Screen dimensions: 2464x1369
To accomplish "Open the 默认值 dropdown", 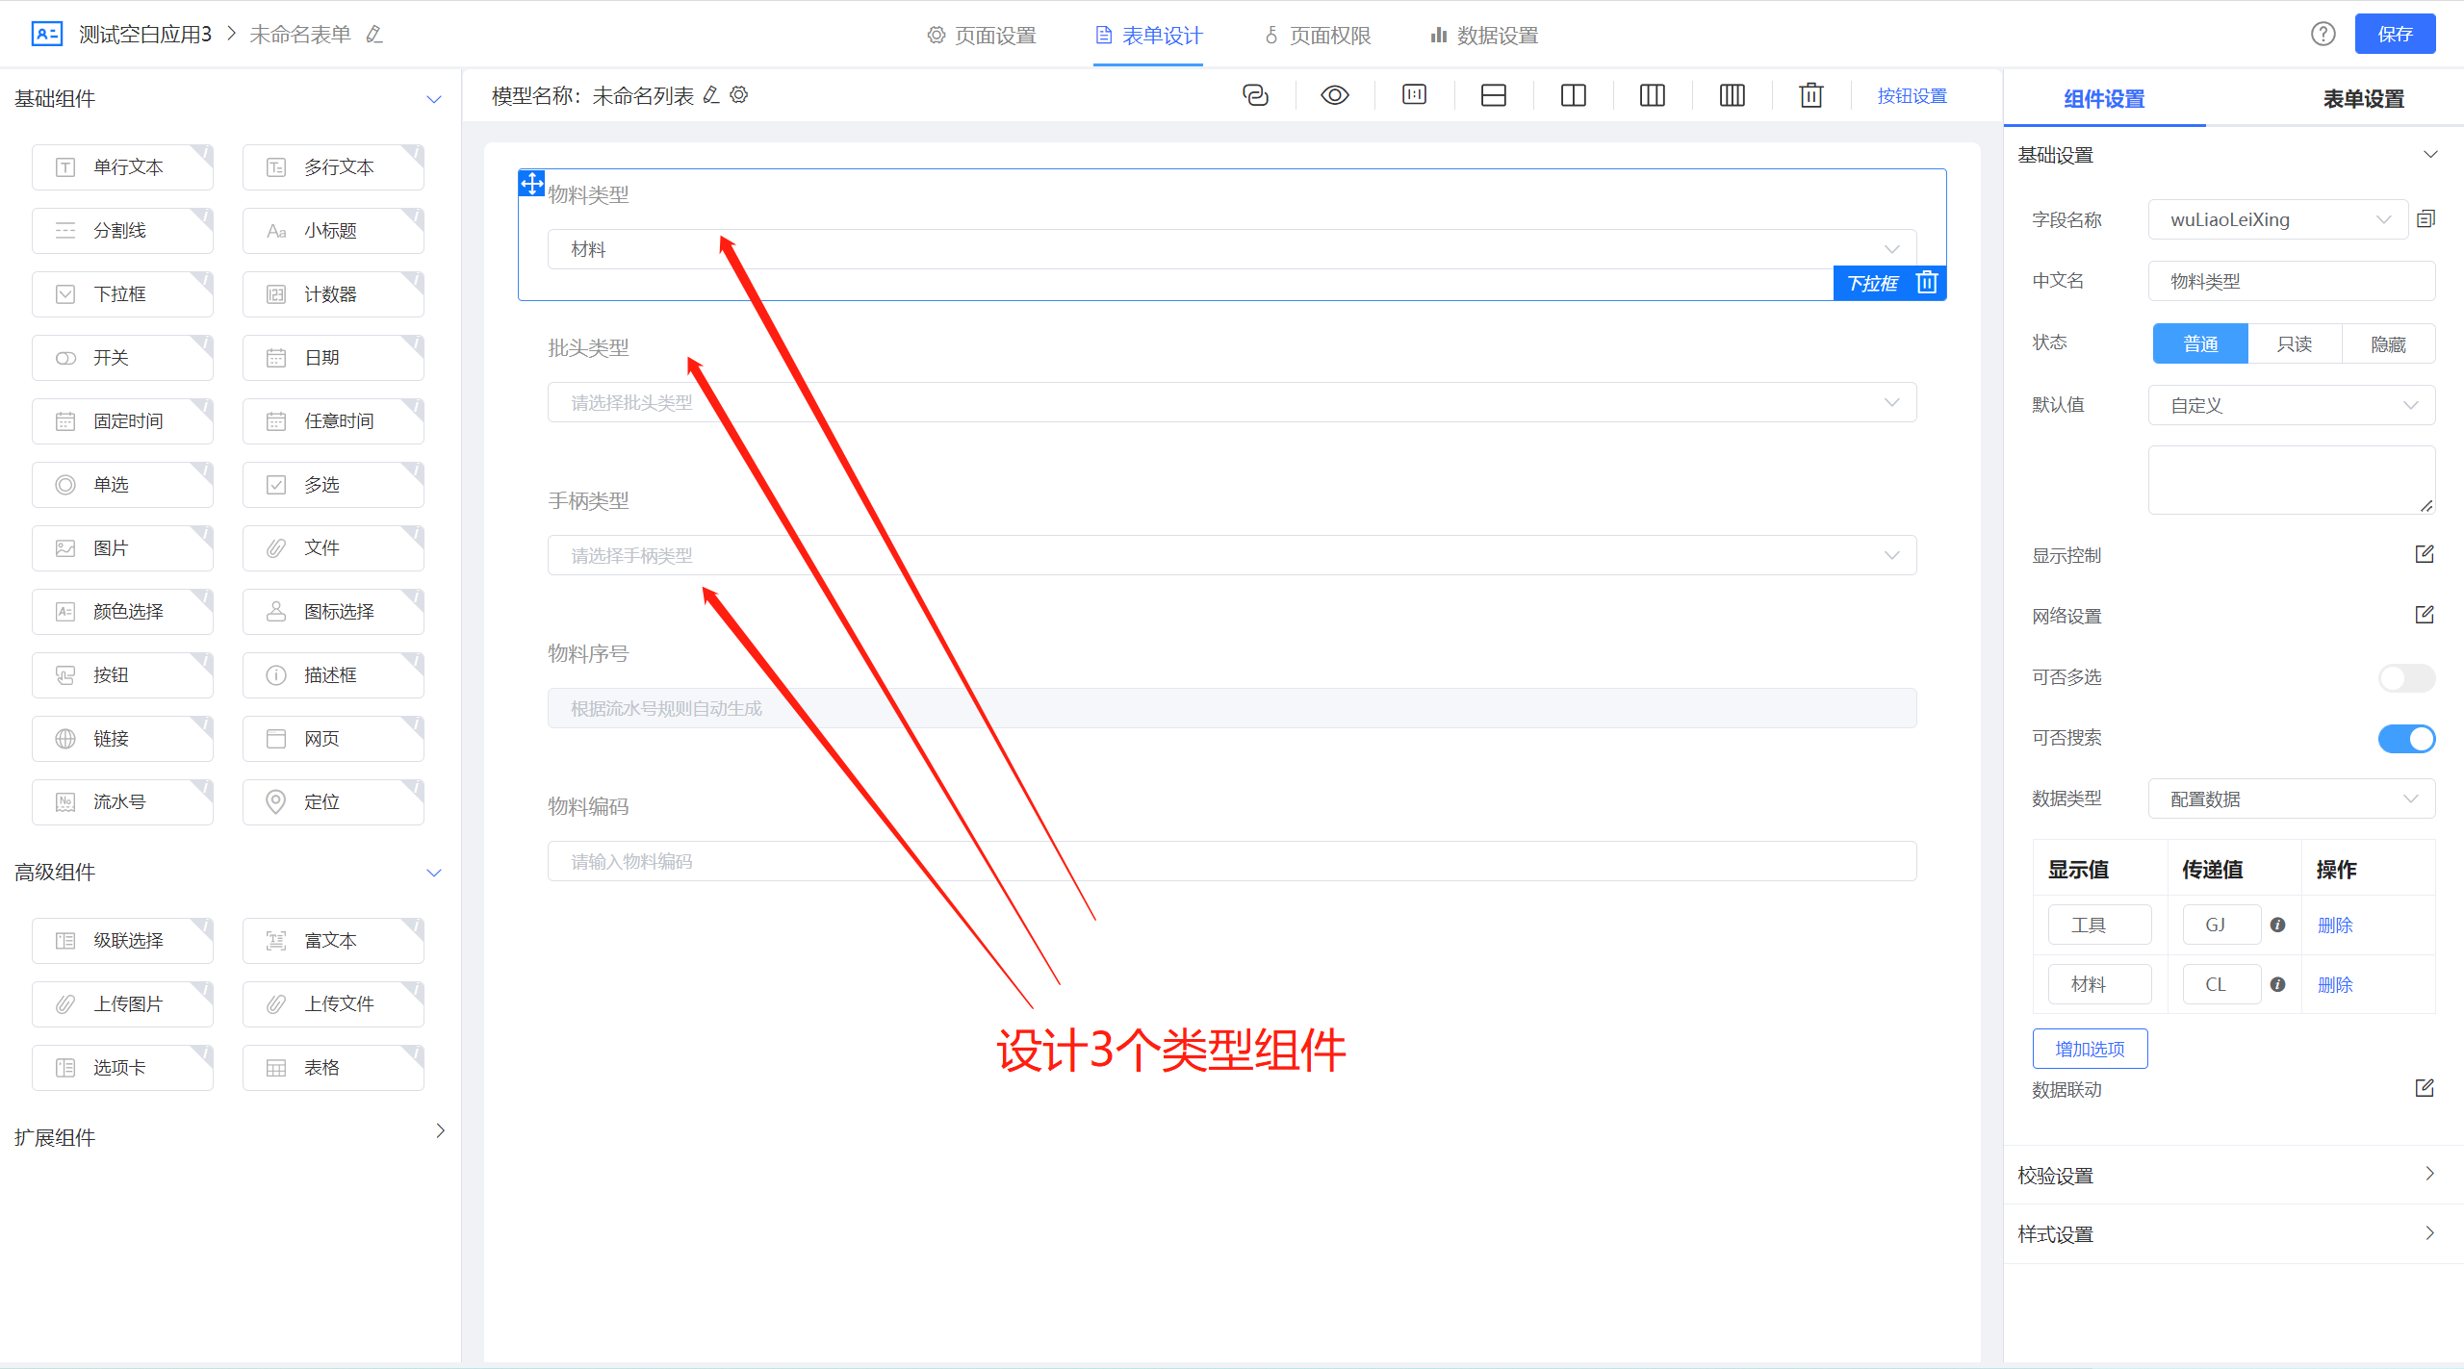I will point(2292,405).
